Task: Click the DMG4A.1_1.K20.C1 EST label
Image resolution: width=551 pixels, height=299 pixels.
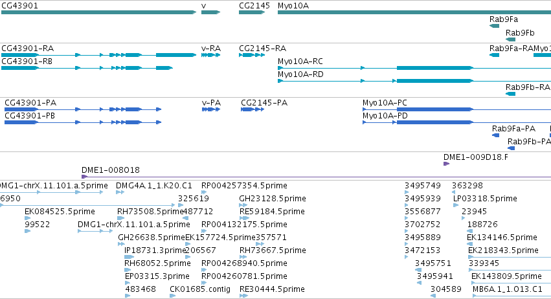Action: 154,186
